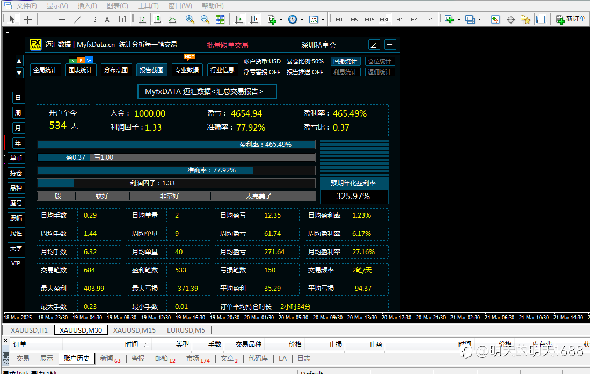Open the 交易 terminal tab
Screen dimensions: 590x374
(23, 358)
